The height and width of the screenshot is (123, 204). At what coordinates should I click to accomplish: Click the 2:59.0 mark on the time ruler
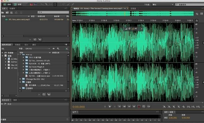tap(116, 20)
